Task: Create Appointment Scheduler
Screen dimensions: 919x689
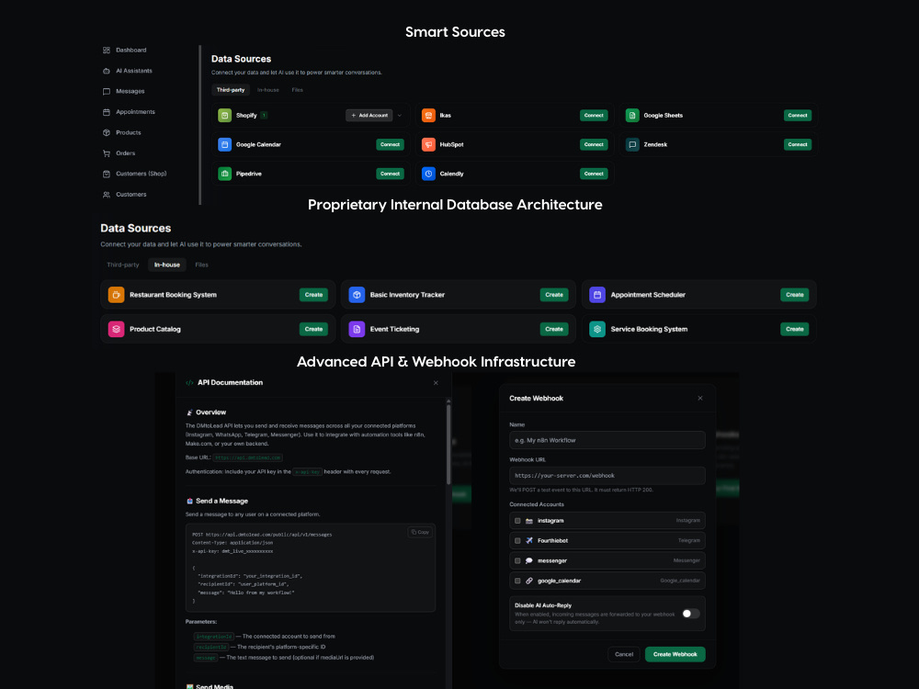Action: tap(795, 295)
